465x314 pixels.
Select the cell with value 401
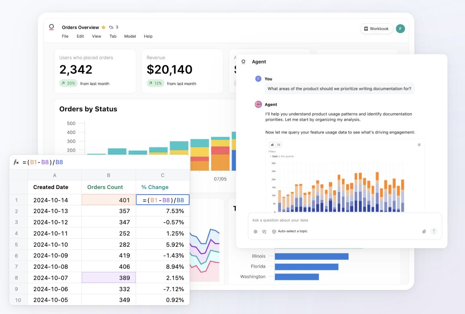tap(108, 200)
